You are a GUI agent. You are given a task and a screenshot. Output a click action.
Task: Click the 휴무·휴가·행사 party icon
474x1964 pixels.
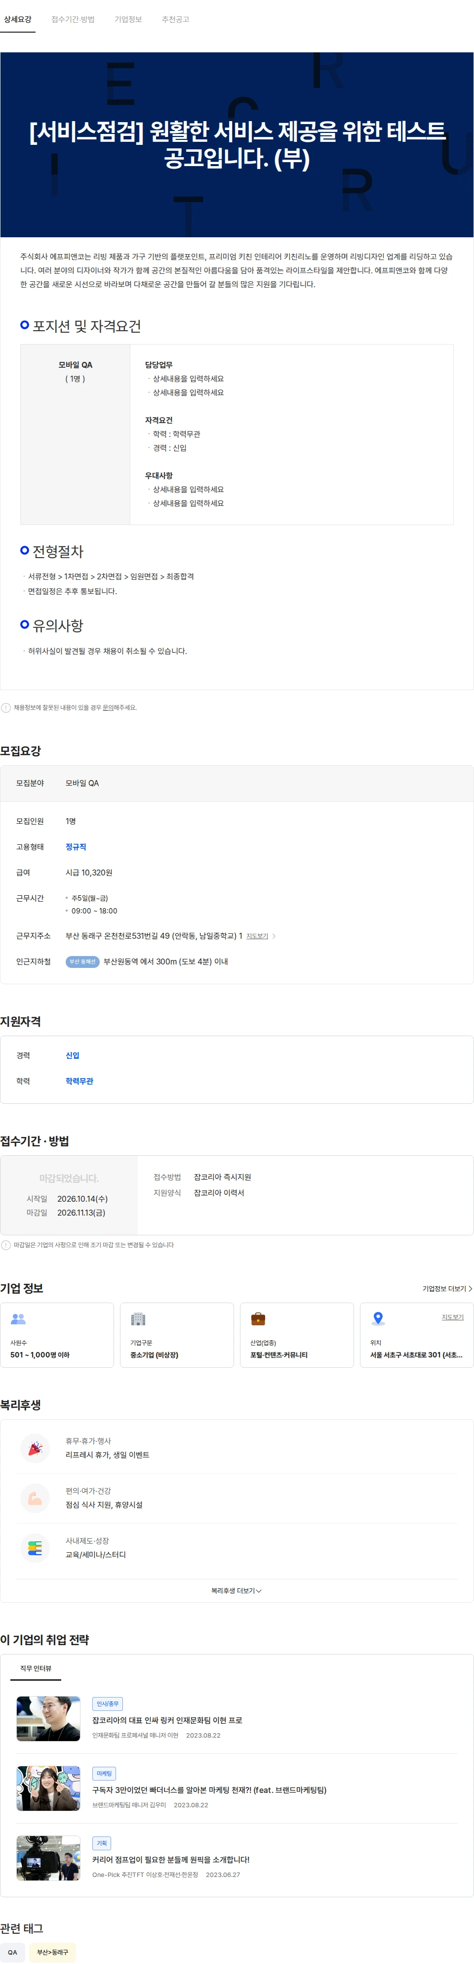[x=35, y=1448]
